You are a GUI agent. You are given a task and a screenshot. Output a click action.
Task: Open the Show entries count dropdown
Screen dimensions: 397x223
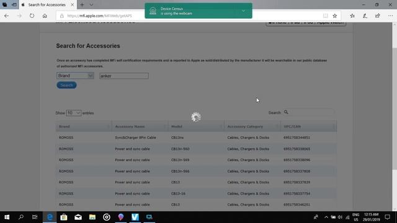73,113
